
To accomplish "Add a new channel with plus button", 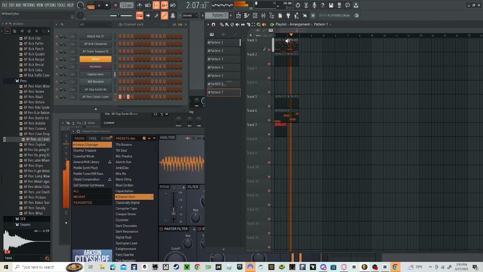I will [95, 109].
